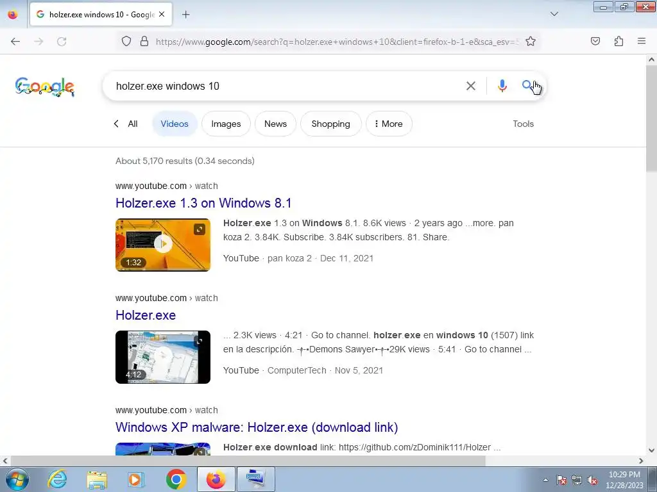Screen dimensions: 657x492
Task: Open the search Tools options
Action: coord(524,124)
